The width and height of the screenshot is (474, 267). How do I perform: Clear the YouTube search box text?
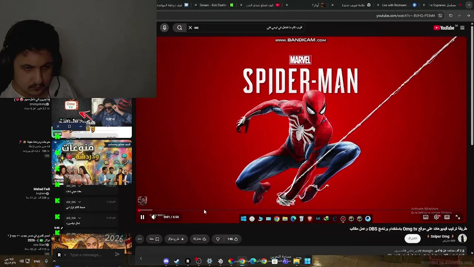click(190, 27)
